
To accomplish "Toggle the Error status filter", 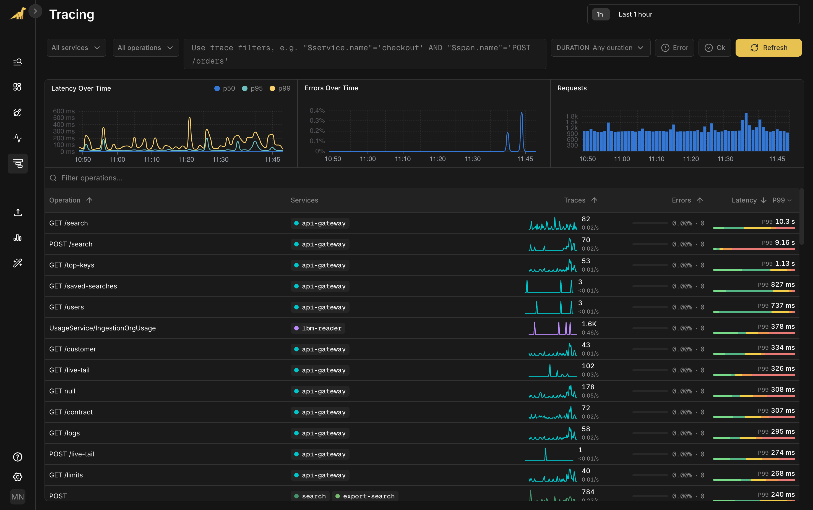I will (x=674, y=48).
